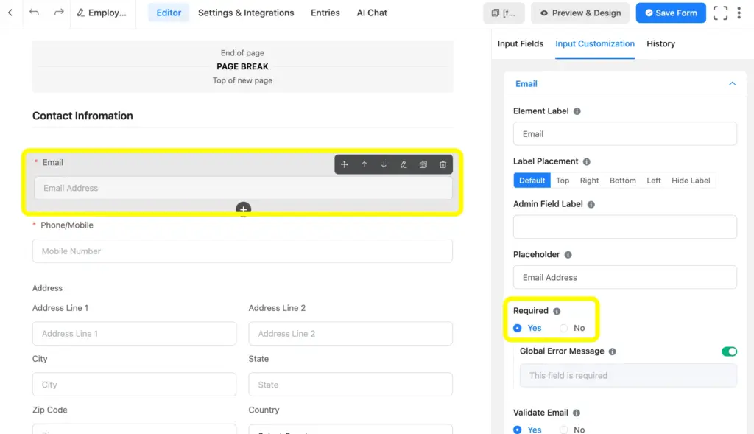This screenshot has height=434, width=754.
Task: Click the shortcode copy button
Action: point(504,13)
